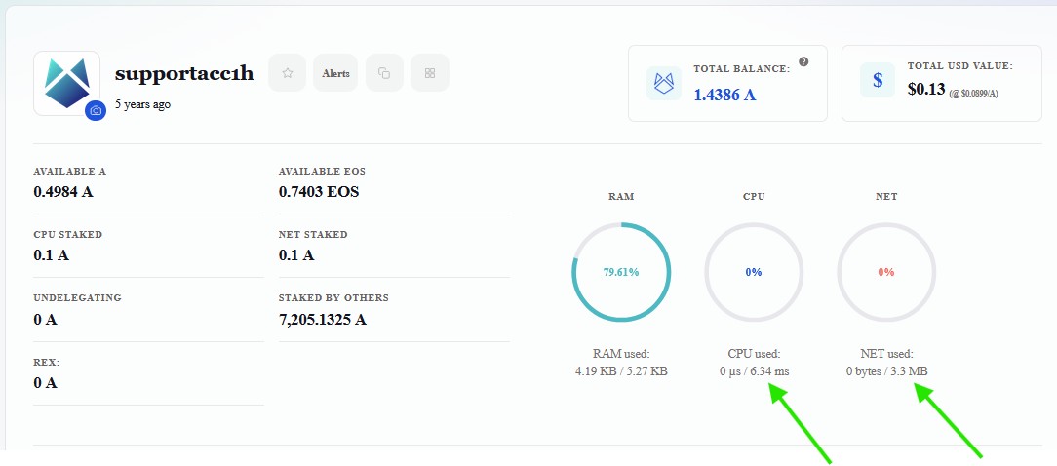Open the camera icon to change avatar
The width and height of the screenshot is (1057, 466).
pyautogui.click(x=96, y=110)
